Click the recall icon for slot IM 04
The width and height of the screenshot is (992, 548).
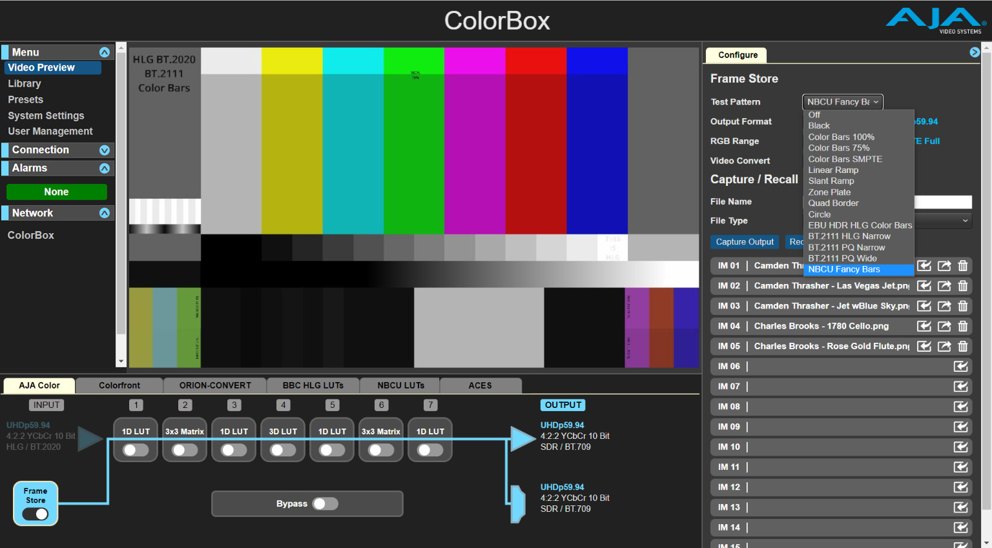944,326
